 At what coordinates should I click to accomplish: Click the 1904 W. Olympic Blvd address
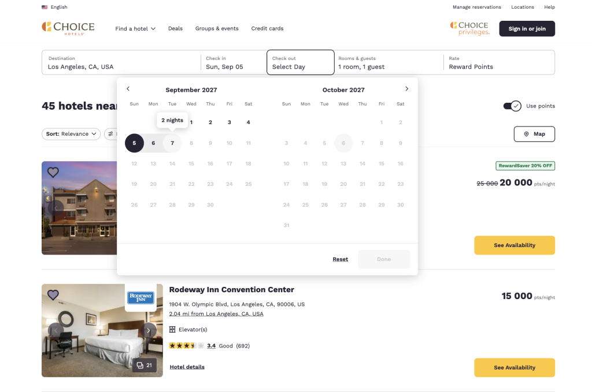236,304
